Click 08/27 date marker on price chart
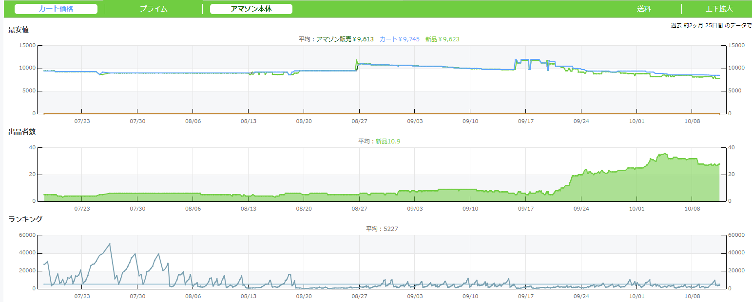This screenshot has width=752, height=302. click(x=359, y=121)
